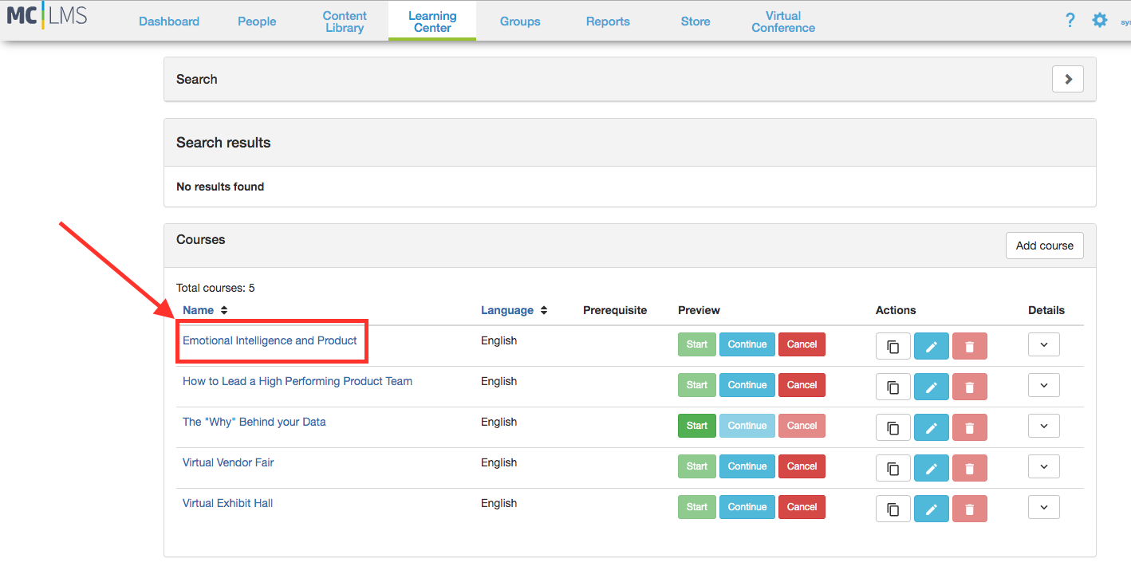Viewport: 1131px width, 582px height.
Task: Duplicate How to Lead a High Performing Product Team
Action: [x=893, y=387]
